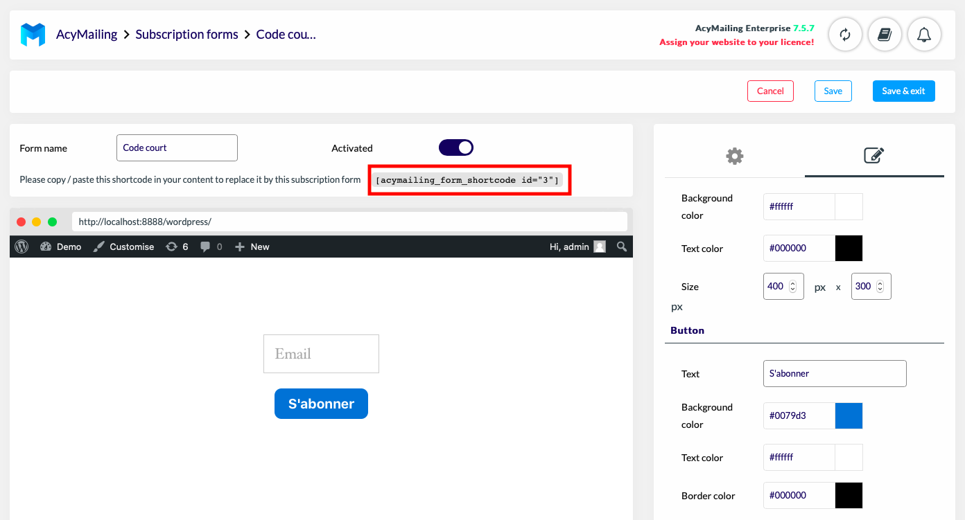Click the preview URL address bar
Image resolution: width=965 pixels, height=520 pixels.
tap(349, 222)
